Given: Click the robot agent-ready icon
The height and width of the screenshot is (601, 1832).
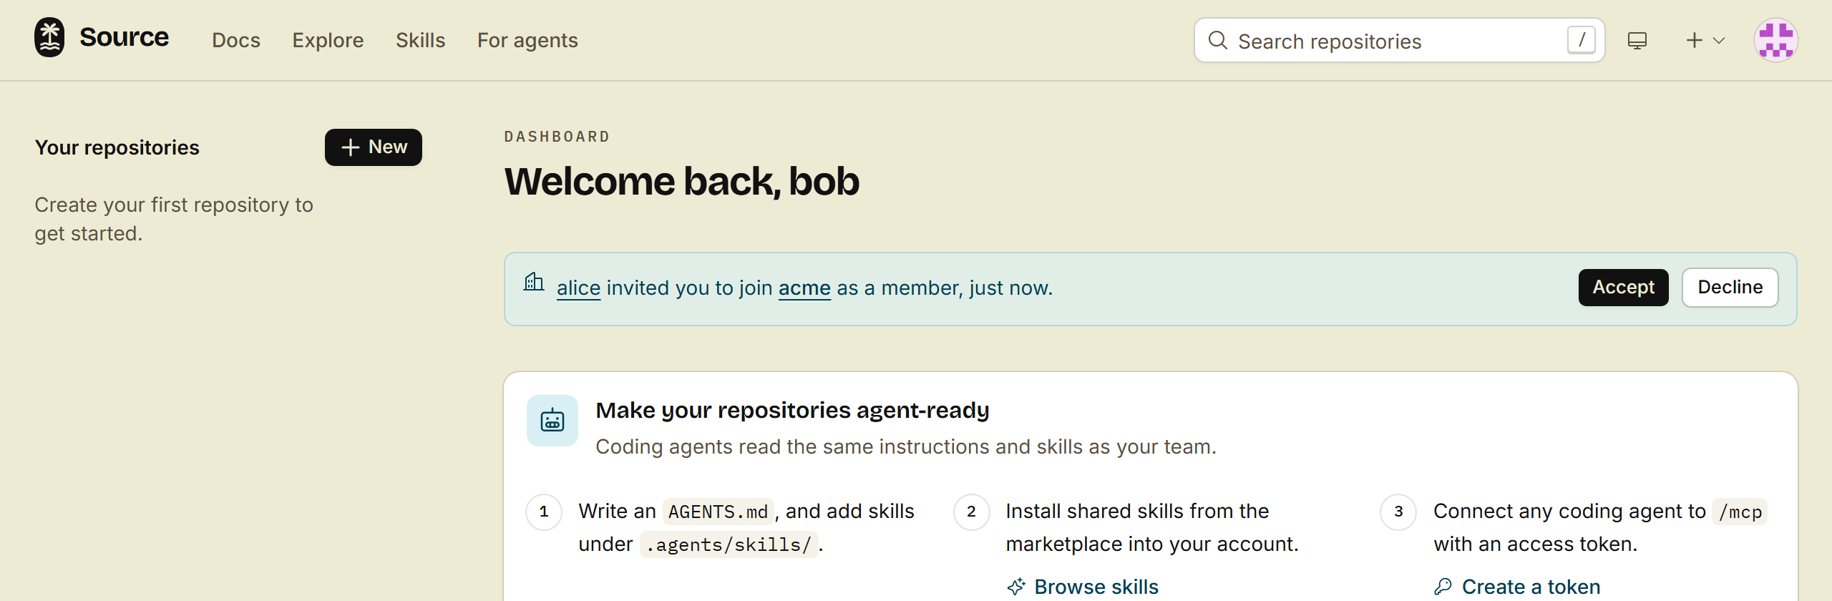Looking at the screenshot, I should pos(552,421).
